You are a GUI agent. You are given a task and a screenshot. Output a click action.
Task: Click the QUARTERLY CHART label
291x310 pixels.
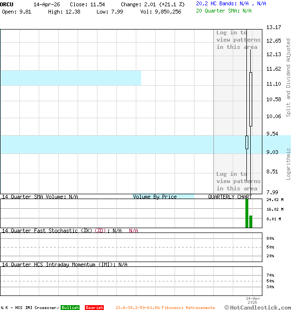pyautogui.click(x=230, y=197)
